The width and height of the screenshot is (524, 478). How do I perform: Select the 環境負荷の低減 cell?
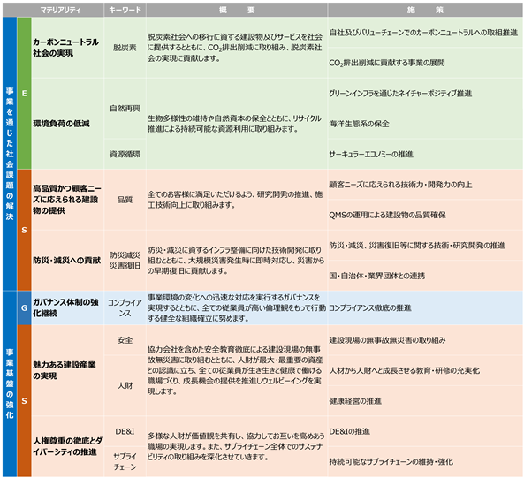pos(67,124)
